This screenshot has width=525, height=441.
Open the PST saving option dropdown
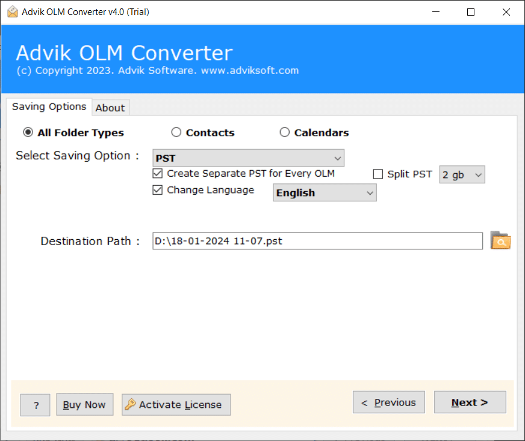click(248, 158)
